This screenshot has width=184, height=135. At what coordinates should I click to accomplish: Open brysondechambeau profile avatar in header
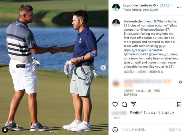pos(116,7)
